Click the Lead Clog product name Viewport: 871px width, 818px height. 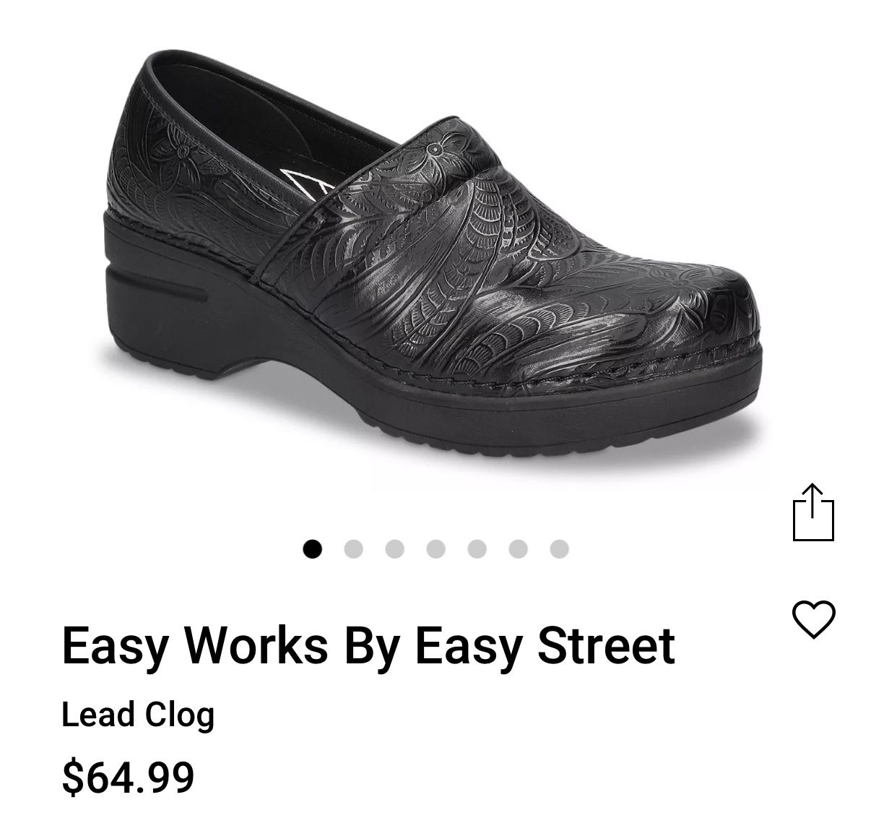pos(138,715)
